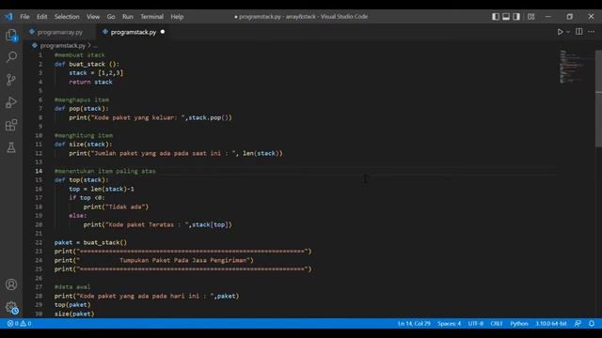Screen dimensions: 602x338
Task: Click the line 'def size(stack):'
Action: click(x=84, y=144)
